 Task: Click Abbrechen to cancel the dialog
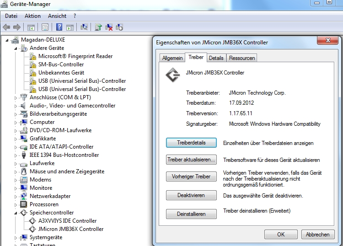[318, 235]
